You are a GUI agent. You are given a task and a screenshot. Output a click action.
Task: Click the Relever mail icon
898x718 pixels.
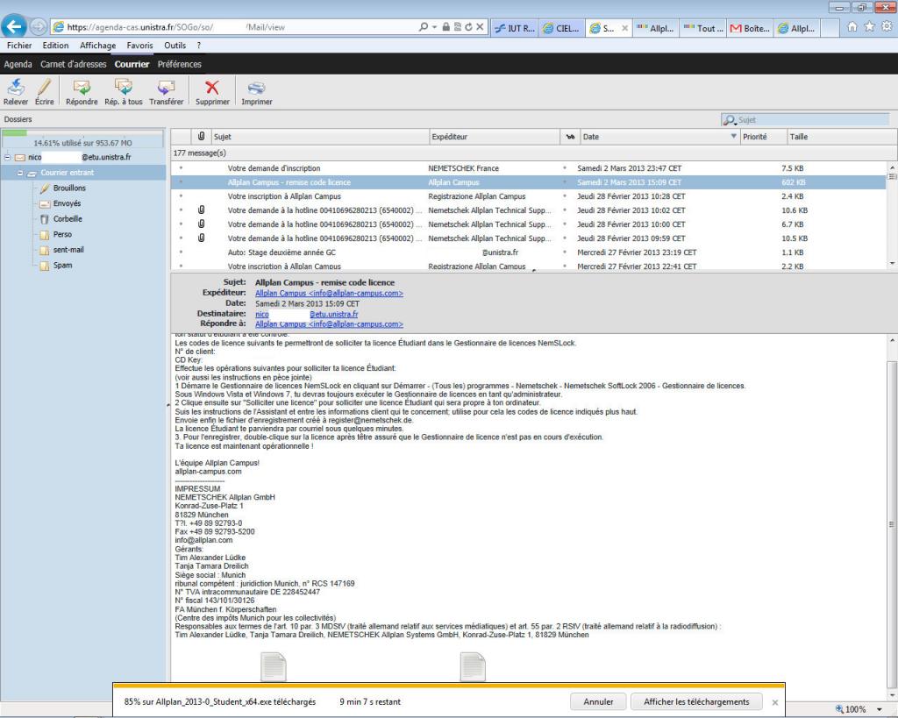(16, 87)
